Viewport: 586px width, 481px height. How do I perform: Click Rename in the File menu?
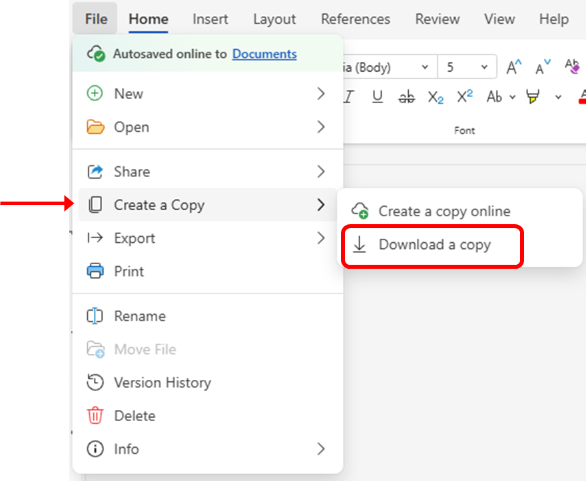207,316
